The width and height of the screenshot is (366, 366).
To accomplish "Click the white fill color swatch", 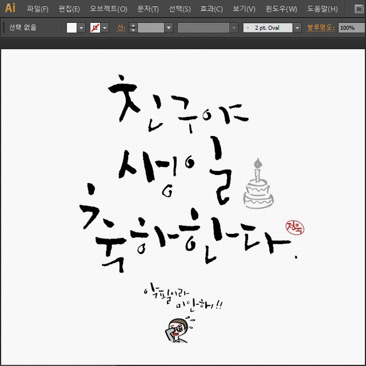I will 71,27.
